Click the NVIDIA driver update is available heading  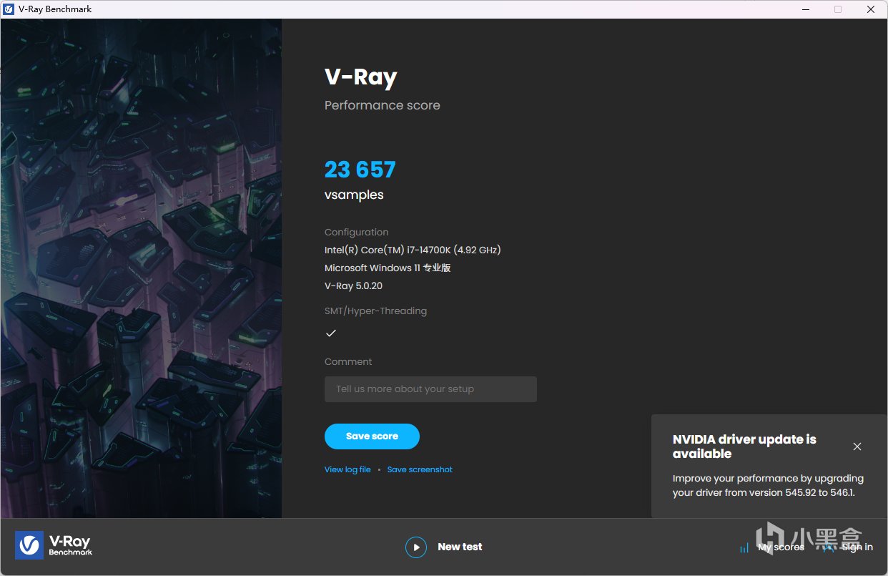coord(744,446)
